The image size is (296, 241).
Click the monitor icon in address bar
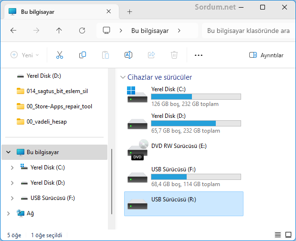(x=106, y=31)
